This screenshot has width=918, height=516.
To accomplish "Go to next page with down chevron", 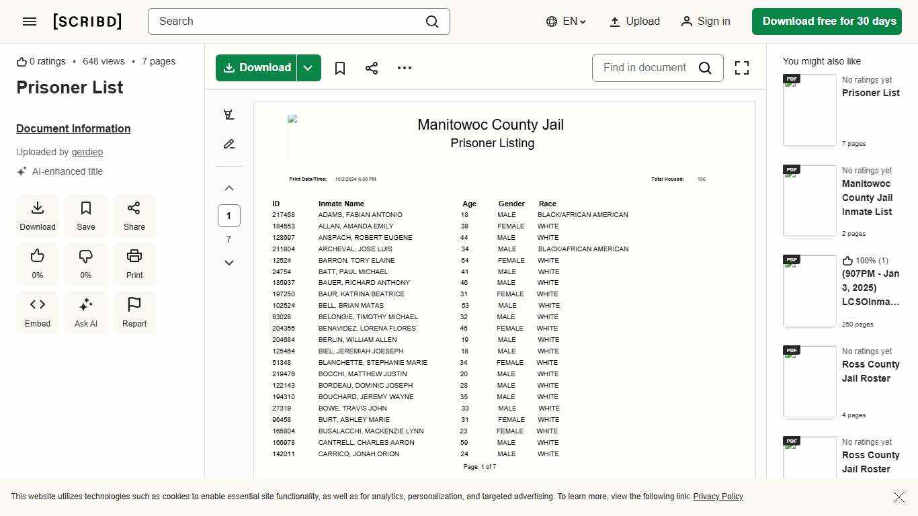I will point(229,263).
